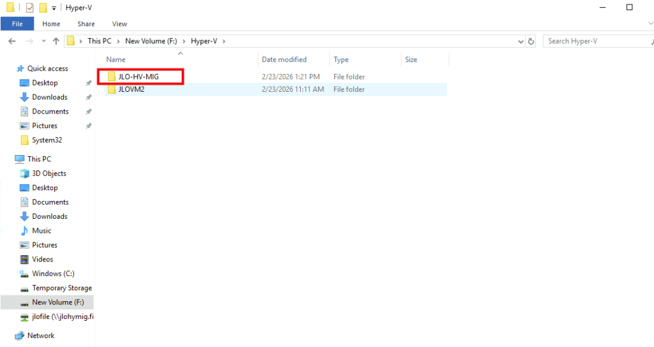Unpin Desktop from Quick access
The image size is (654, 347).
point(88,83)
